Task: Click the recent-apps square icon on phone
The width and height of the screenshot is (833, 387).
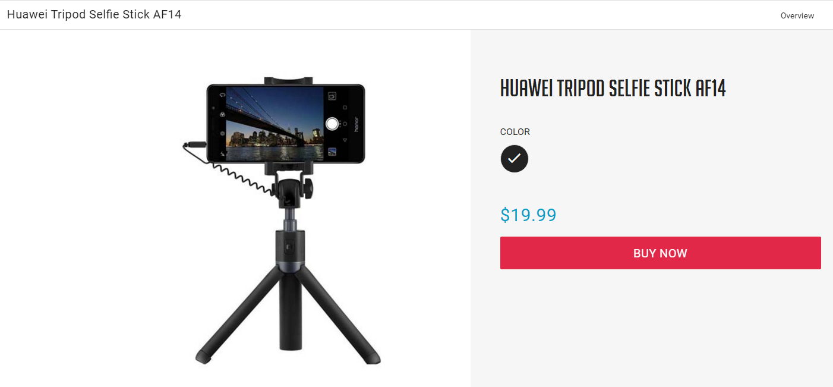Action: pos(345,108)
